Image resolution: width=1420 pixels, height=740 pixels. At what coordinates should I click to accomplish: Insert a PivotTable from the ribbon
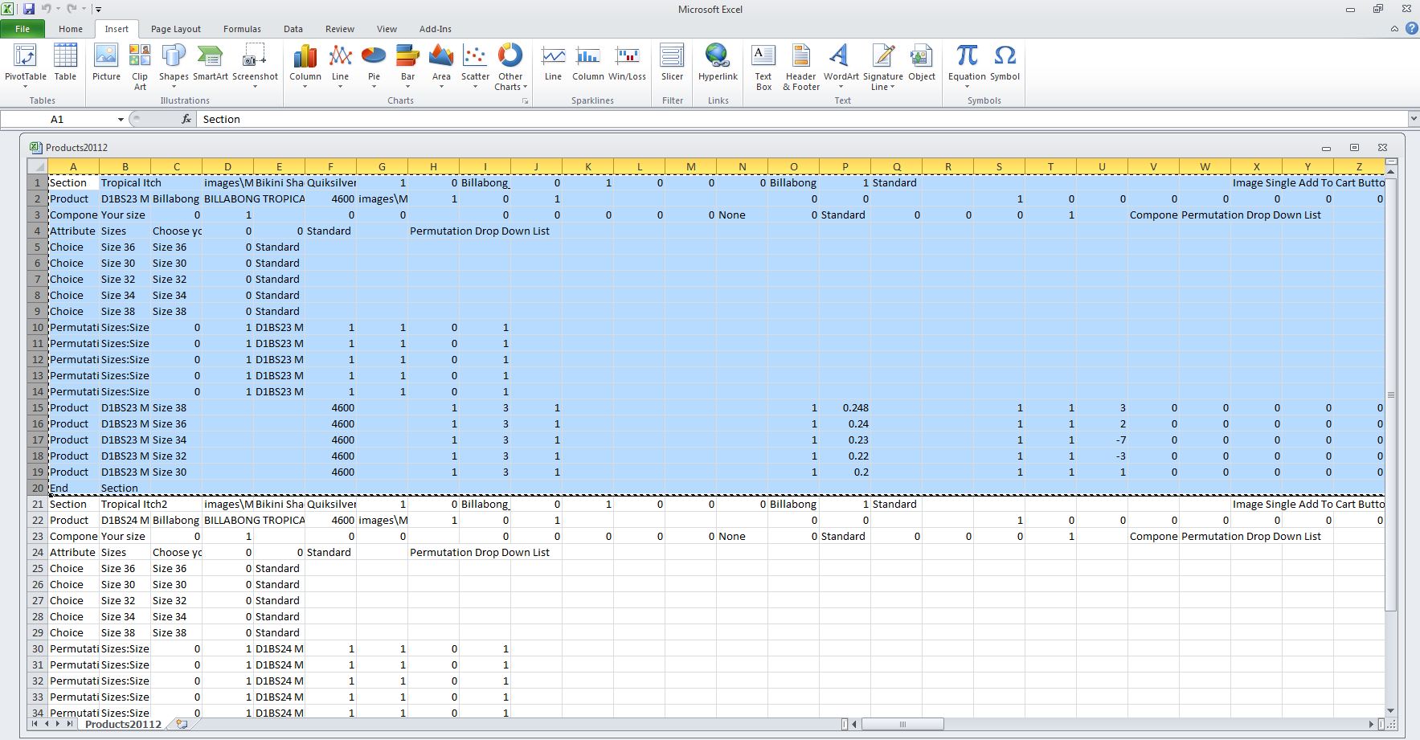pos(26,64)
